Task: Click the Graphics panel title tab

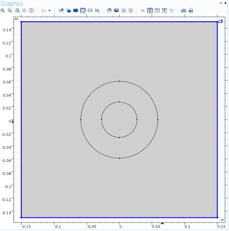Action: (12, 4)
